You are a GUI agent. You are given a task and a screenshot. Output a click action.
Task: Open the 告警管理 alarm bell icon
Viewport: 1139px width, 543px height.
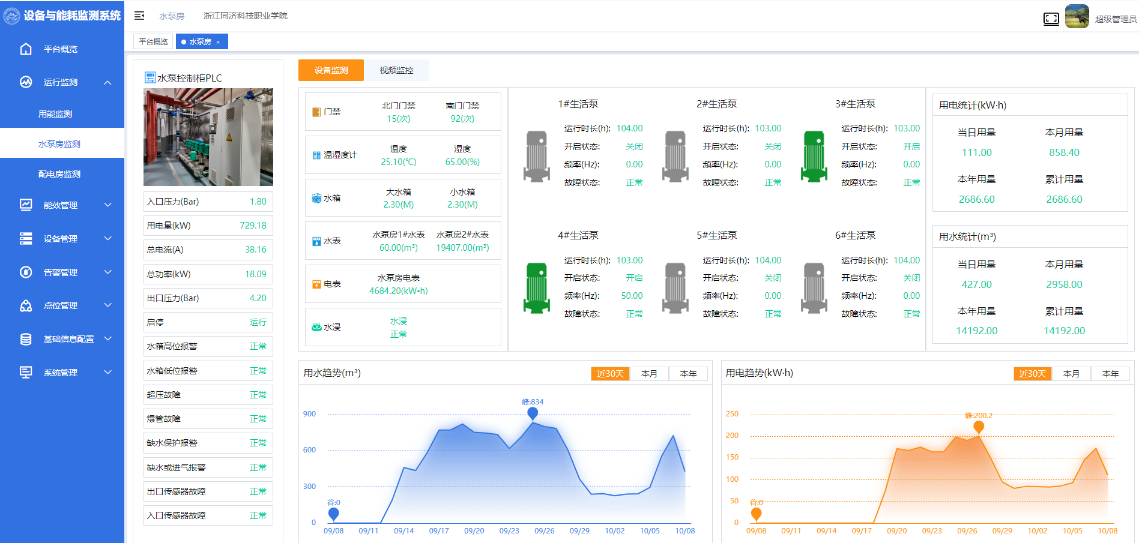[x=26, y=272]
